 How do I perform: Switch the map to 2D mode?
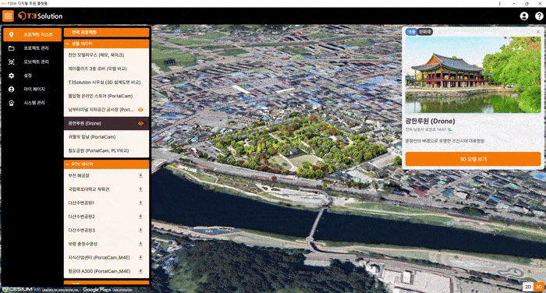point(528,287)
